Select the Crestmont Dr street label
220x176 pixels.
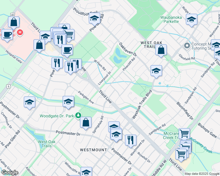tap(6, 120)
